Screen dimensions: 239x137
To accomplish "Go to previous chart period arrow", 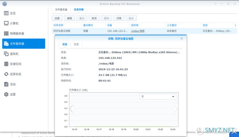I will pos(71,109).
